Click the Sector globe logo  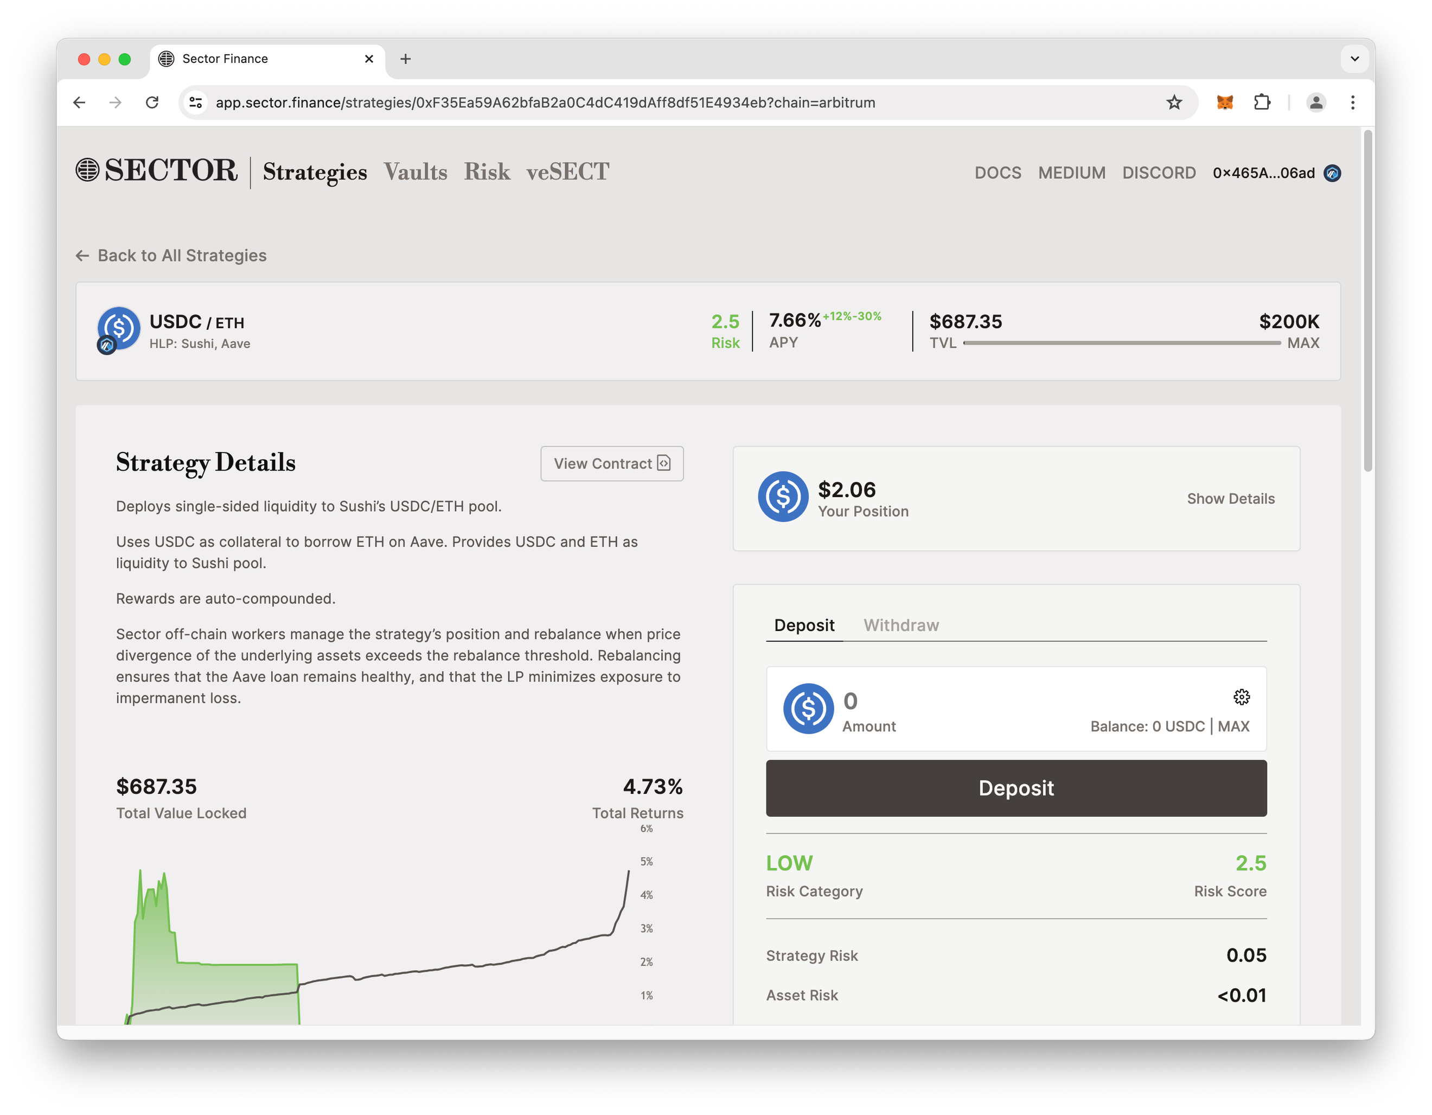coord(87,170)
